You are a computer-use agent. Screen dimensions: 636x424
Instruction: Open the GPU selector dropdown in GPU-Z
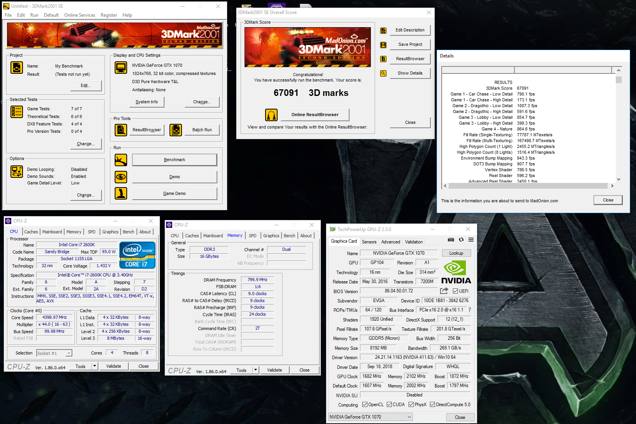[370, 417]
